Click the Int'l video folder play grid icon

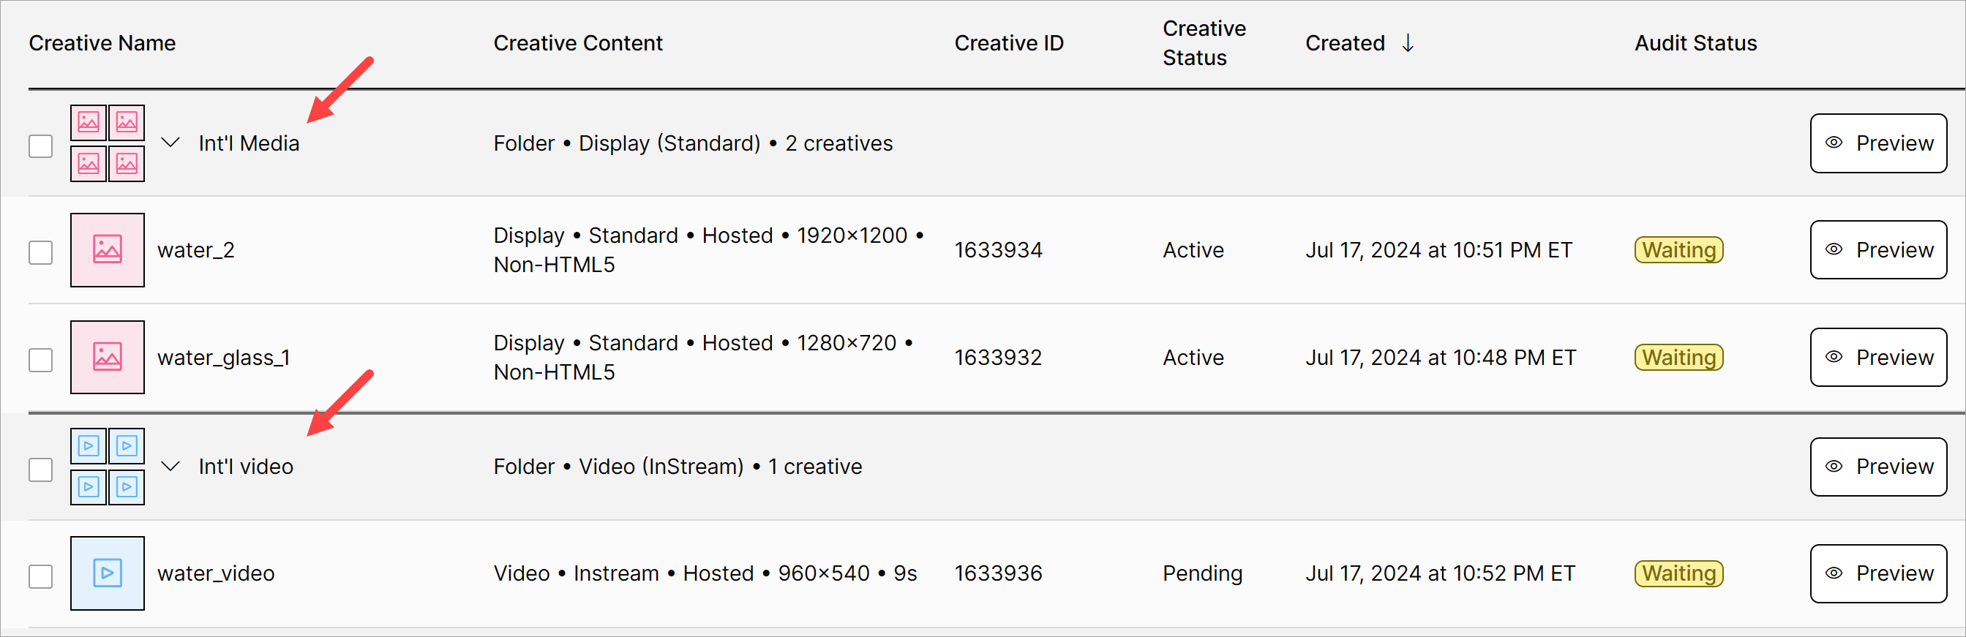click(108, 467)
